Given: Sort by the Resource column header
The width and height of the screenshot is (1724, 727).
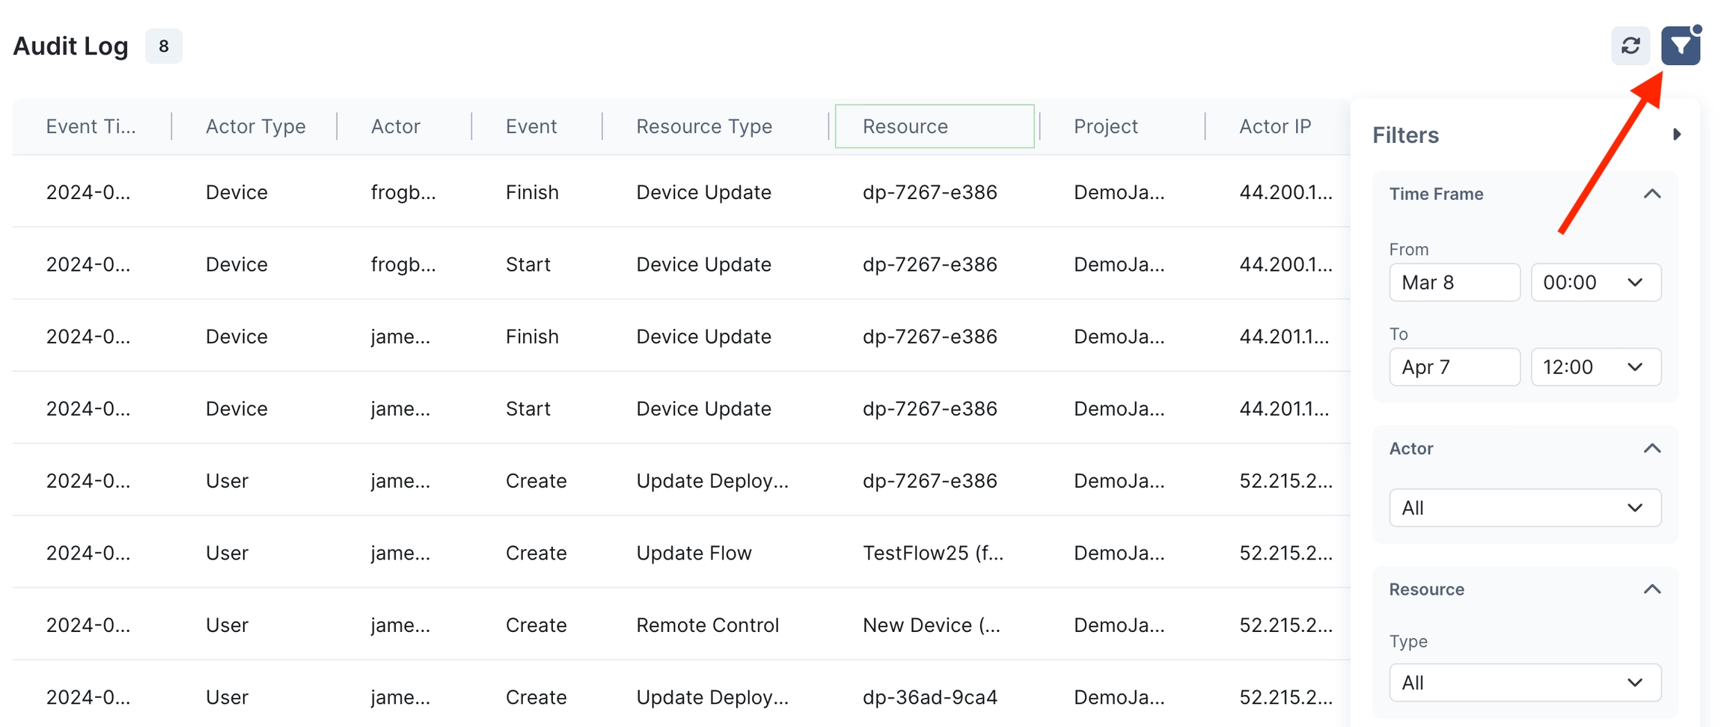Looking at the screenshot, I should (x=934, y=126).
